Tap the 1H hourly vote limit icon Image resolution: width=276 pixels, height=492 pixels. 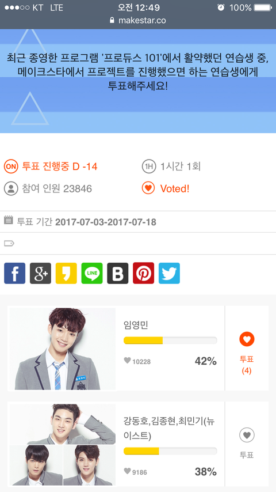149,166
